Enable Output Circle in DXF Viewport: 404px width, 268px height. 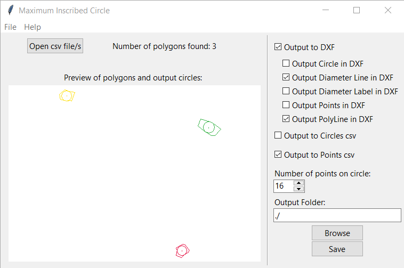click(286, 63)
